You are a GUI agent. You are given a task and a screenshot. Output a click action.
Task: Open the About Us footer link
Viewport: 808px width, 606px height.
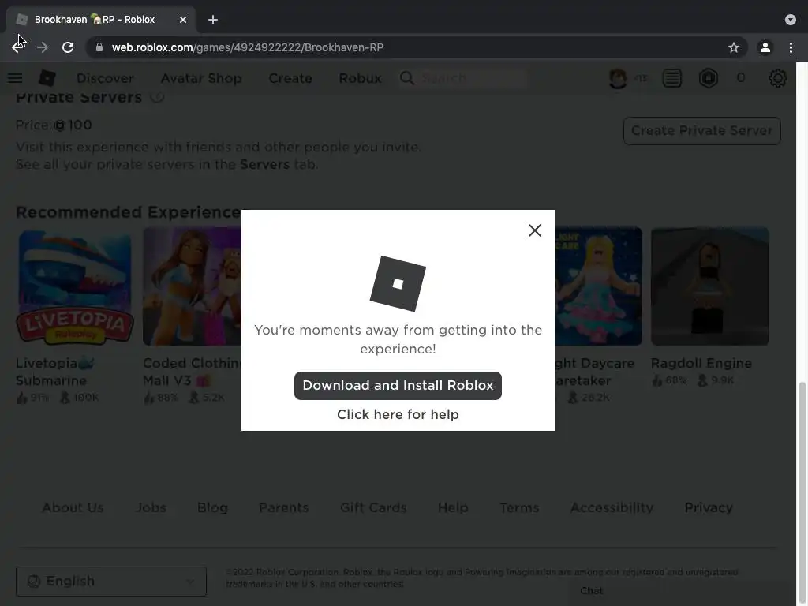(x=73, y=507)
